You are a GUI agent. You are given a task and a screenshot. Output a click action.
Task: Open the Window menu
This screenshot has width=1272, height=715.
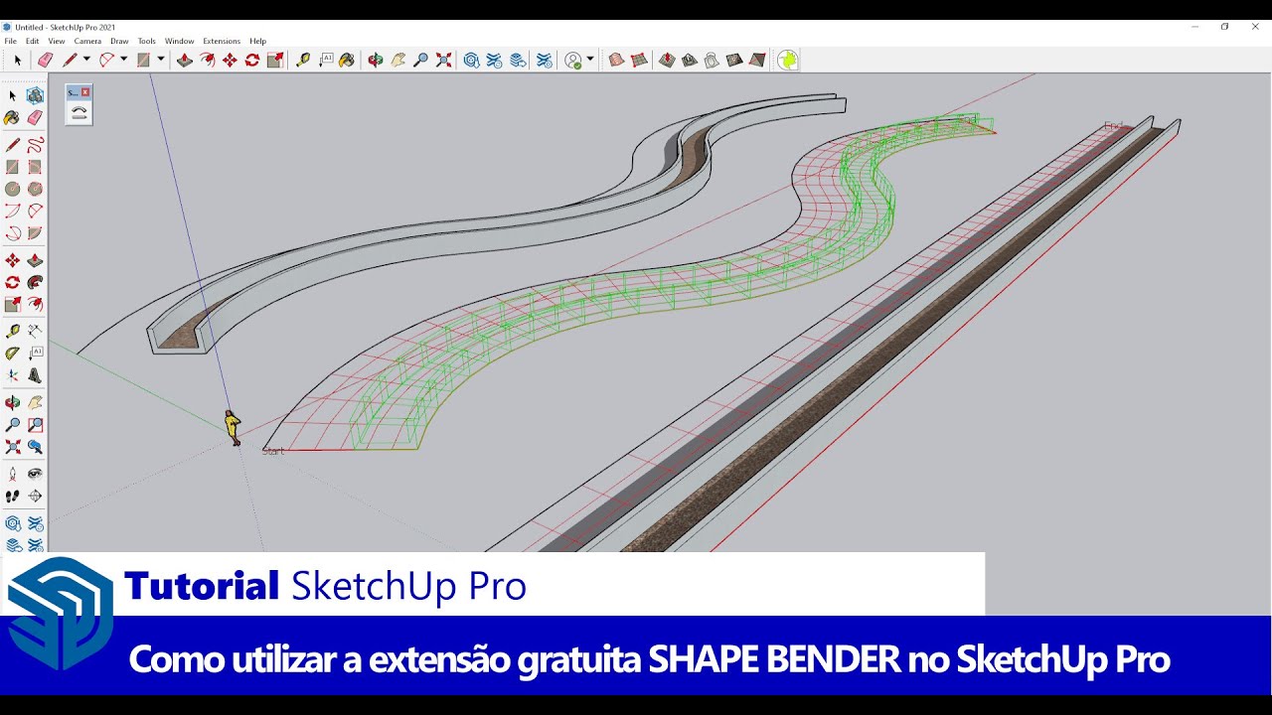click(179, 41)
